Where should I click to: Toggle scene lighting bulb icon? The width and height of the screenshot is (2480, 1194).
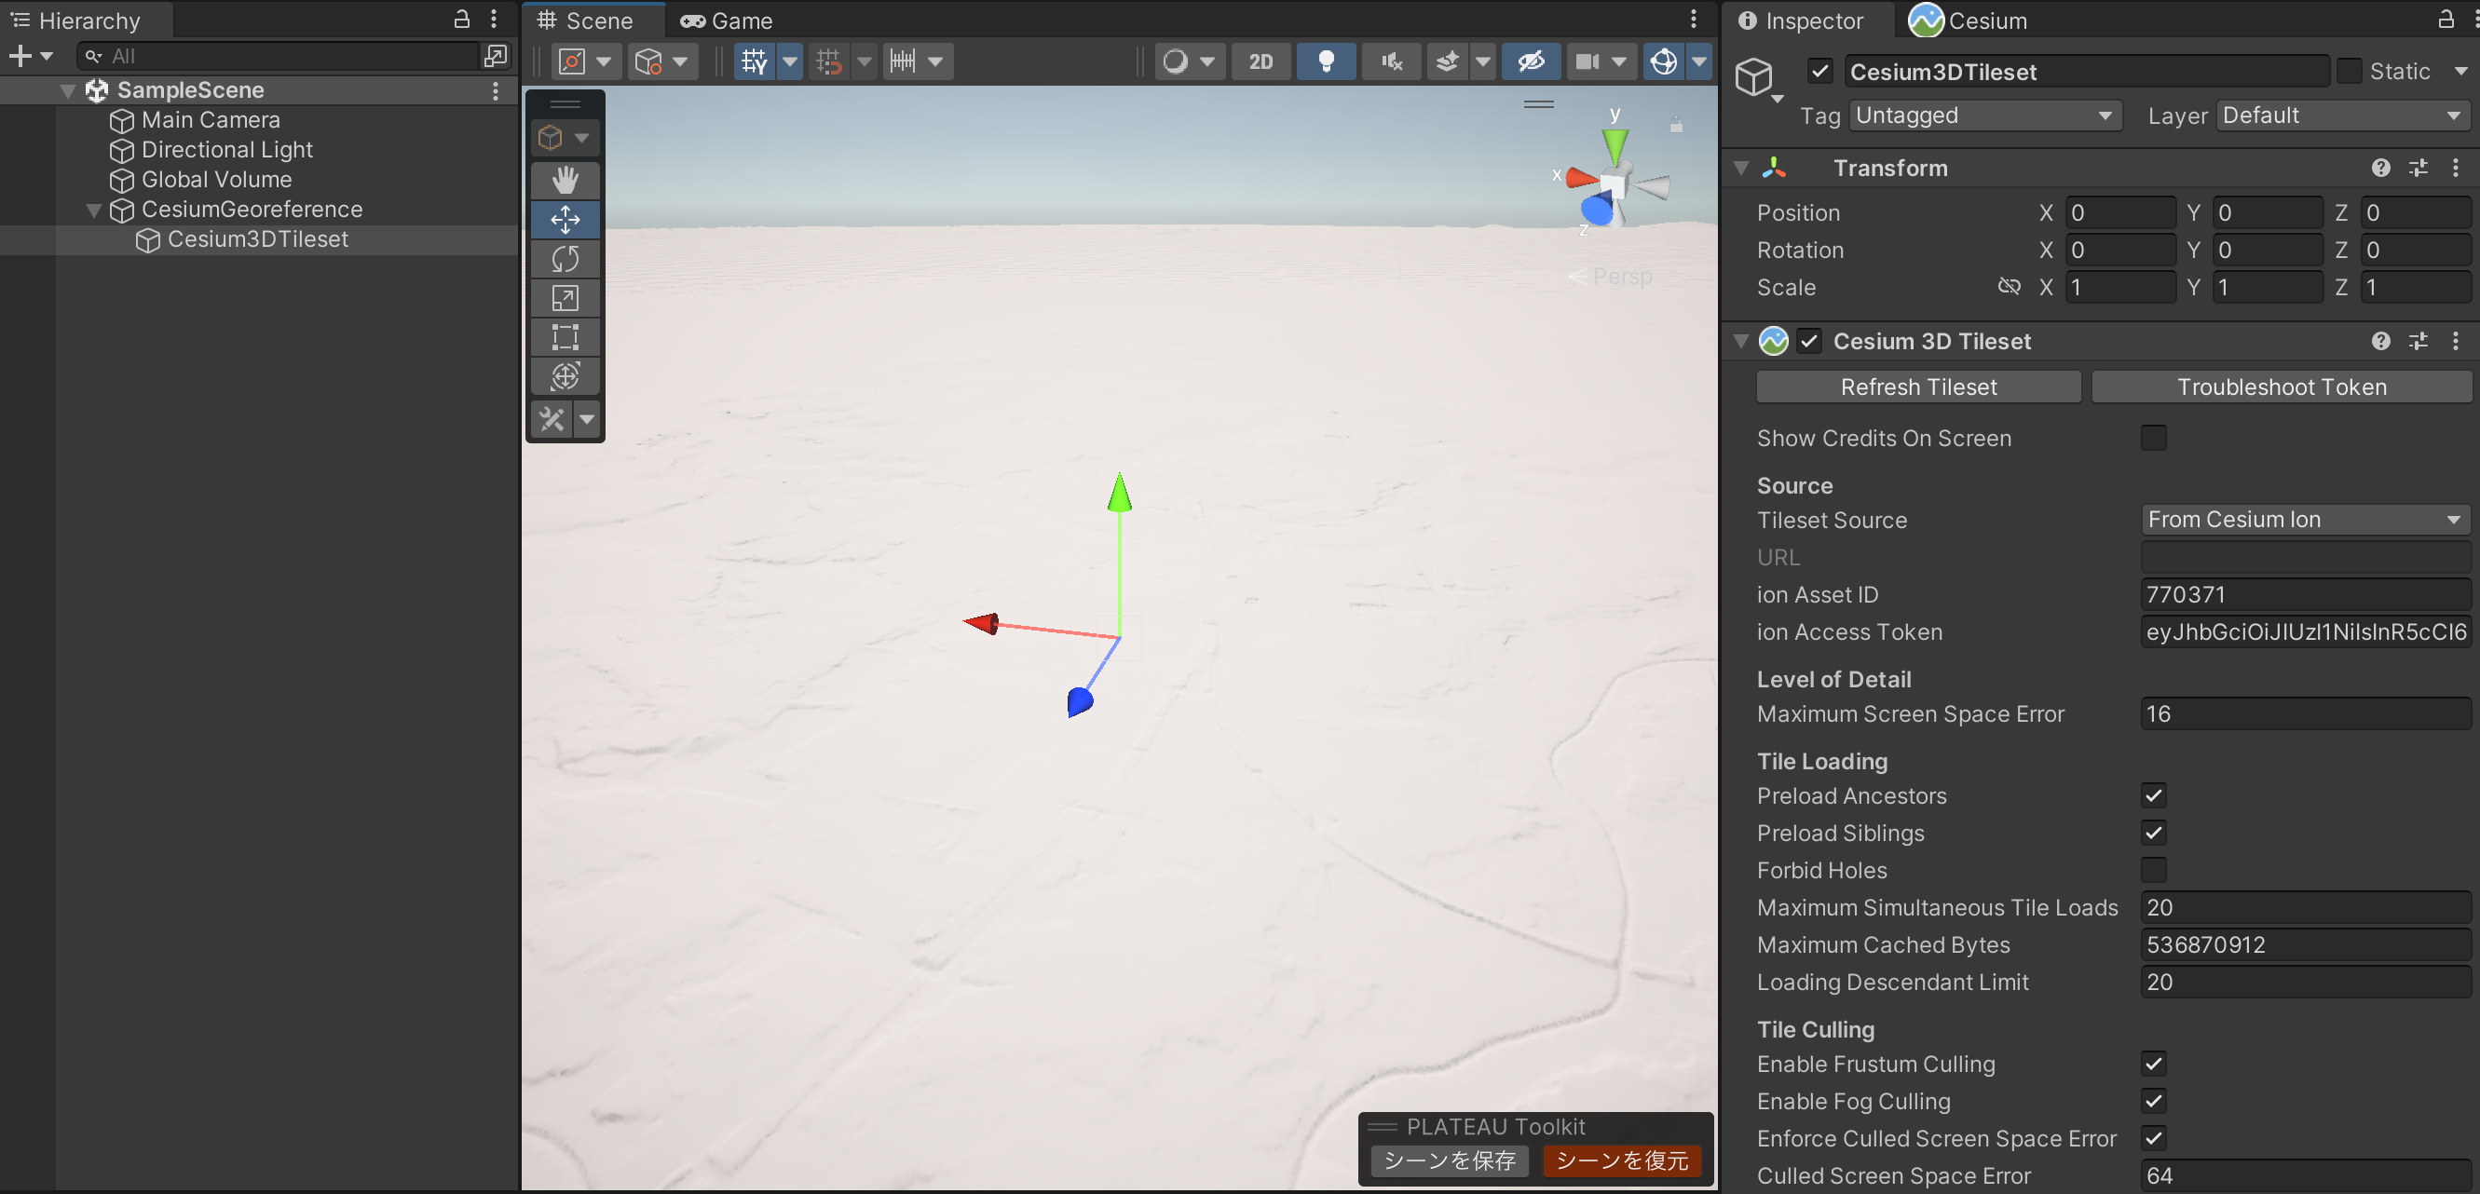point(1326,61)
